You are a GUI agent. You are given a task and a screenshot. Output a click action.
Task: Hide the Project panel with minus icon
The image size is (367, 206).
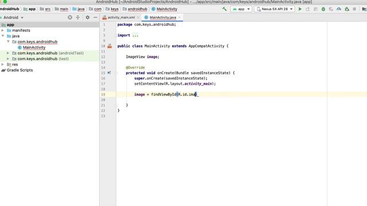pos(95,17)
